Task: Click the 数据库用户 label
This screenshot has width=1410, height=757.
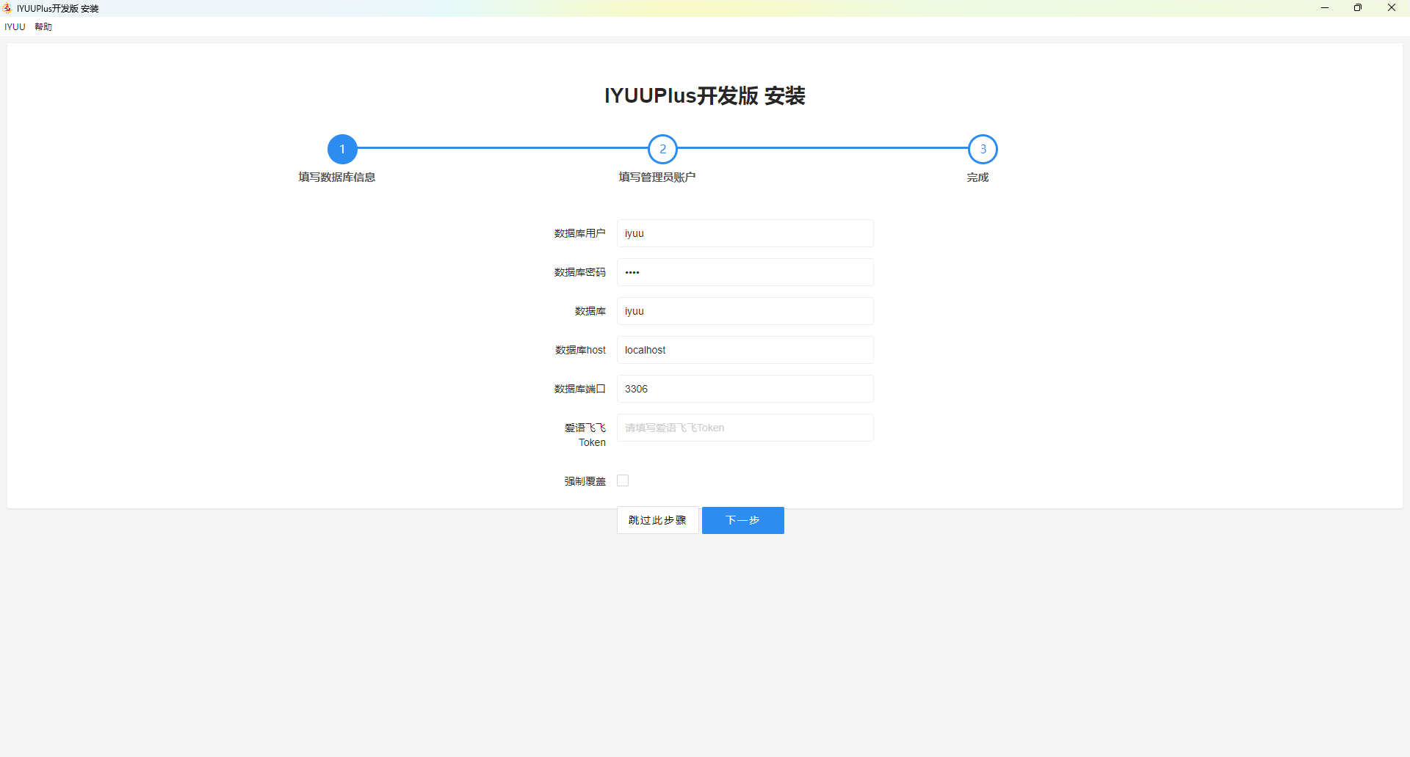Action: coord(580,233)
